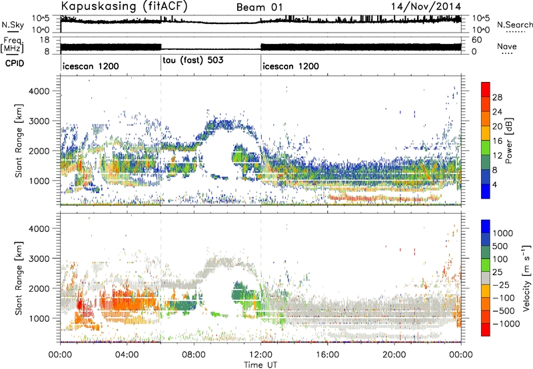
Task: Click the "24" Power colorbar tick label
Action: click(497, 112)
